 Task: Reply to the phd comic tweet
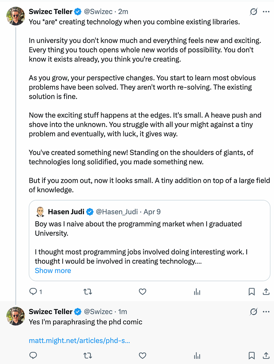pos(33,355)
